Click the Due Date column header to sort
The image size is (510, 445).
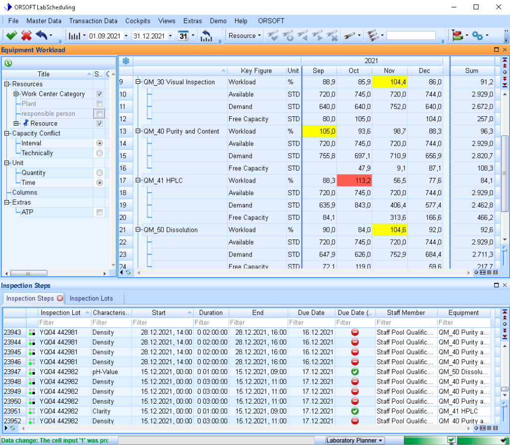point(311,312)
